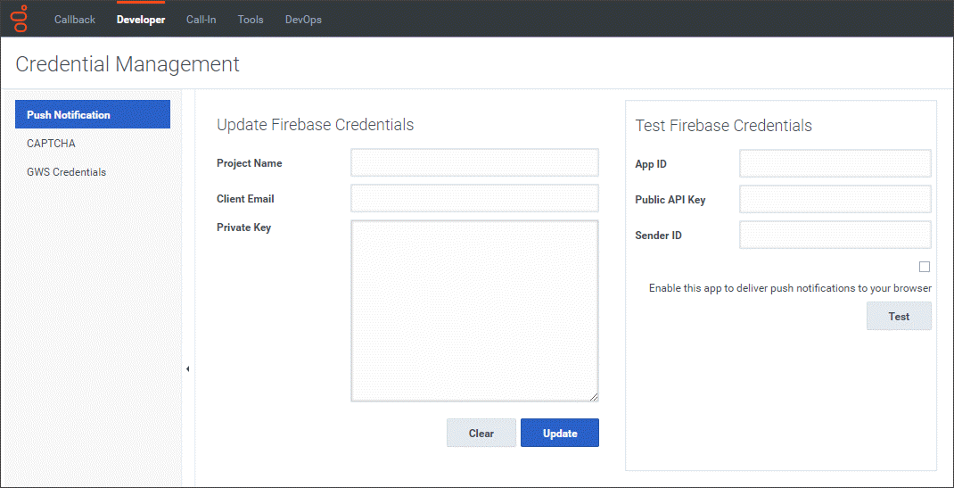954x488 pixels.
Task: Open the Developer menu
Action: [x=141, y=20]
